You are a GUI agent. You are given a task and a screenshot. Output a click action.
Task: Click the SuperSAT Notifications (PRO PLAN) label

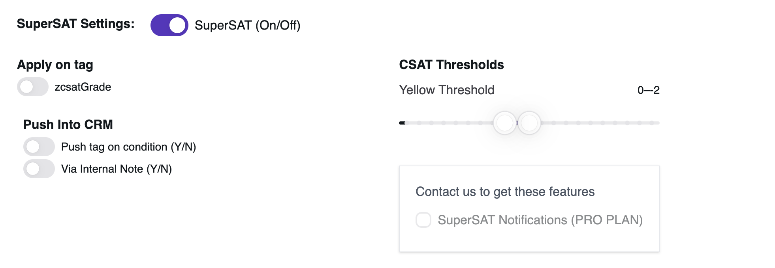540,220
